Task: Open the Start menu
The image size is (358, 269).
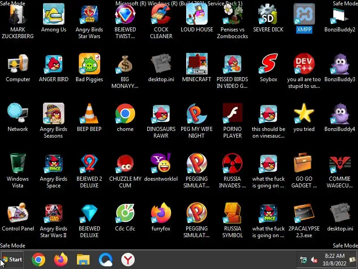Action: point(13,260)
